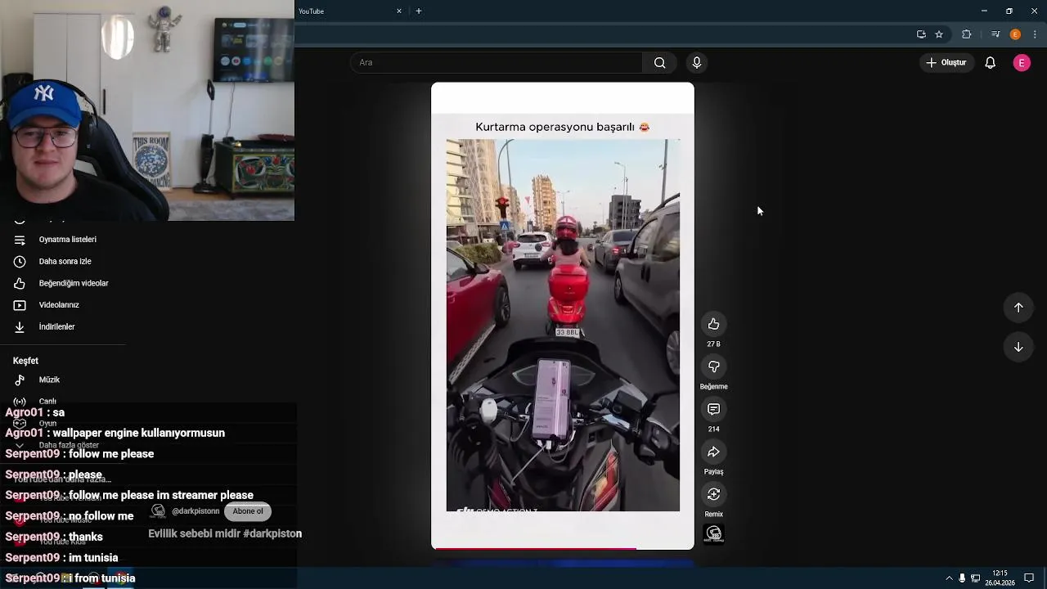Open Daha sonra izle in sidebar

point(67,262)
